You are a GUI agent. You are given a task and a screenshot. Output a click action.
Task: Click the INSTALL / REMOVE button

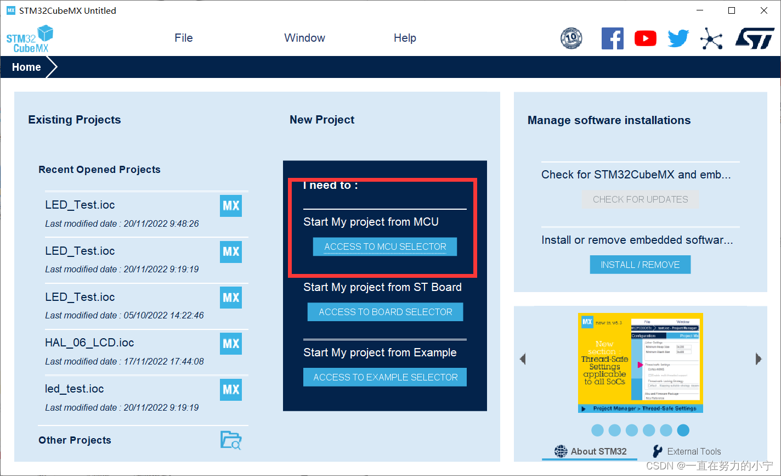[x=640, y=265]
